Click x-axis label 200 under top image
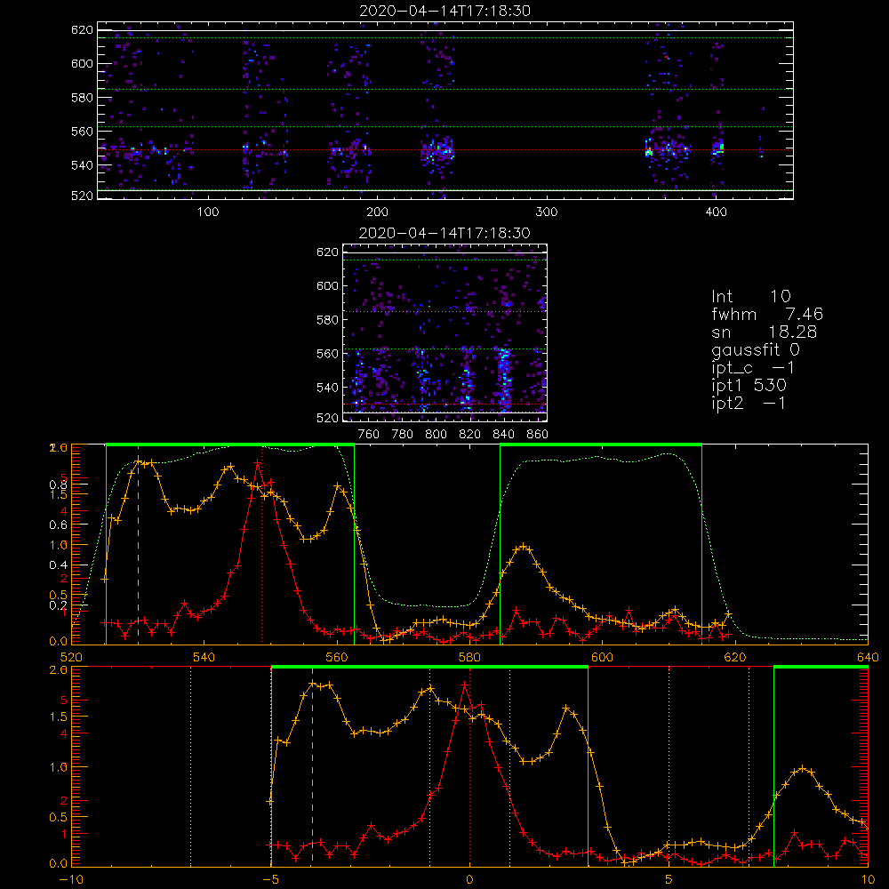 click(377, 212)
